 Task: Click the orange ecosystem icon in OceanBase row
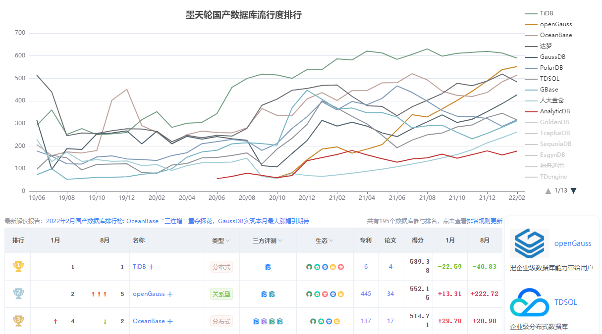coord(337,321)
